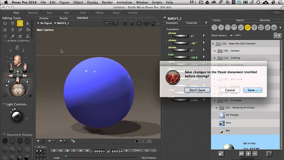Viewport: 284px width, 160px height.
Task: Switch to the Material room tab
Action: (33, 13)
